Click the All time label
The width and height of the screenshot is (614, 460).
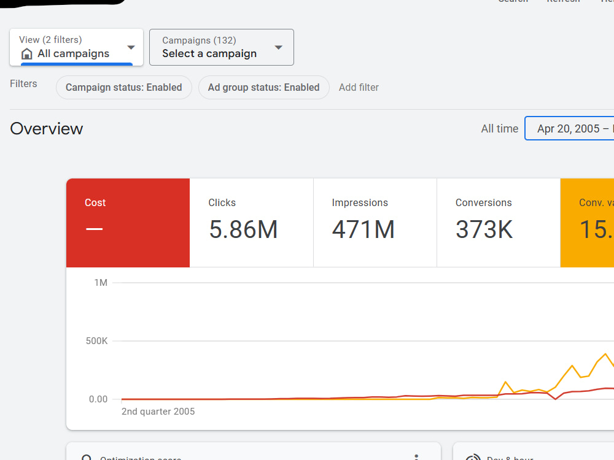point(500,129)
